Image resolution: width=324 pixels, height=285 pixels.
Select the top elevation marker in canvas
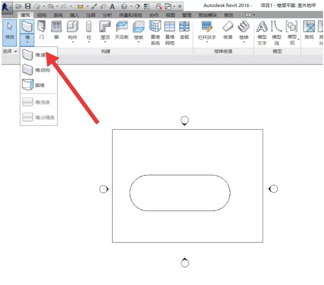tap(184, 121)
